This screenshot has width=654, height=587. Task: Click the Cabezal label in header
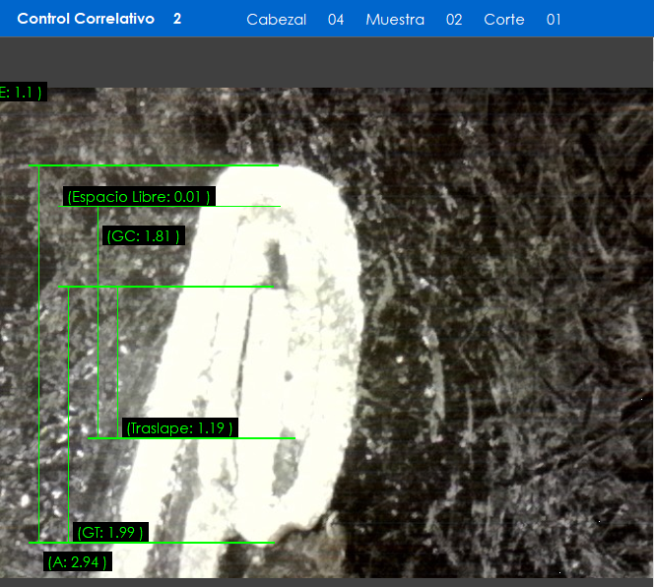pos(276,20)
